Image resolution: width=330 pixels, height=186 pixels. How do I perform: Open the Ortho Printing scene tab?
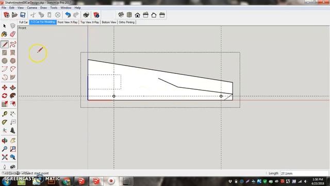[x=126, y=22]
